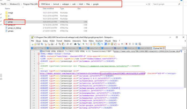Sort Explorer list by Date modified header

coord(48,9)
